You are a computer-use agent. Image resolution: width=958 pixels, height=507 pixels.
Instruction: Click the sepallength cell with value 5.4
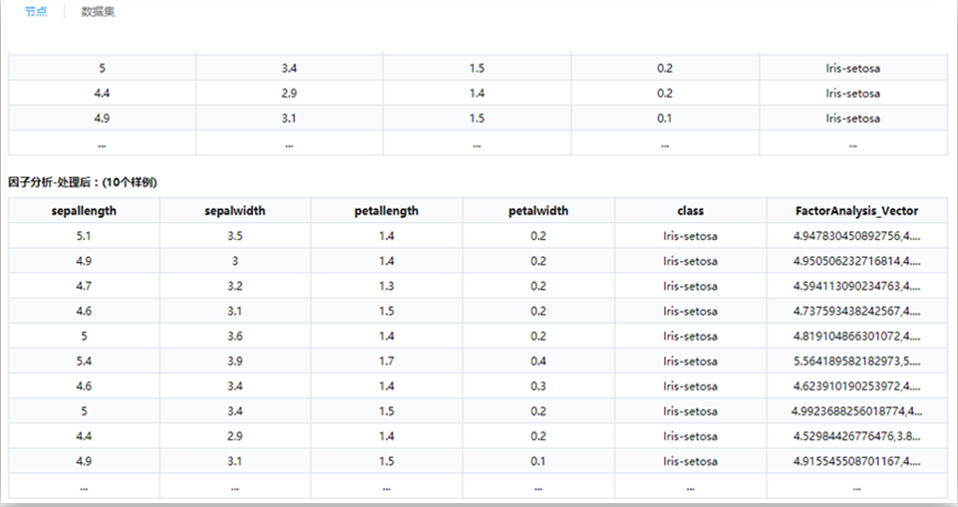point(84,362)
